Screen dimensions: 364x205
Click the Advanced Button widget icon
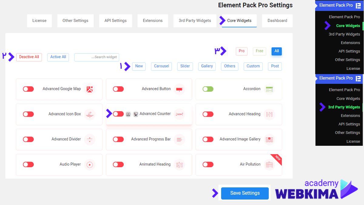180,89
